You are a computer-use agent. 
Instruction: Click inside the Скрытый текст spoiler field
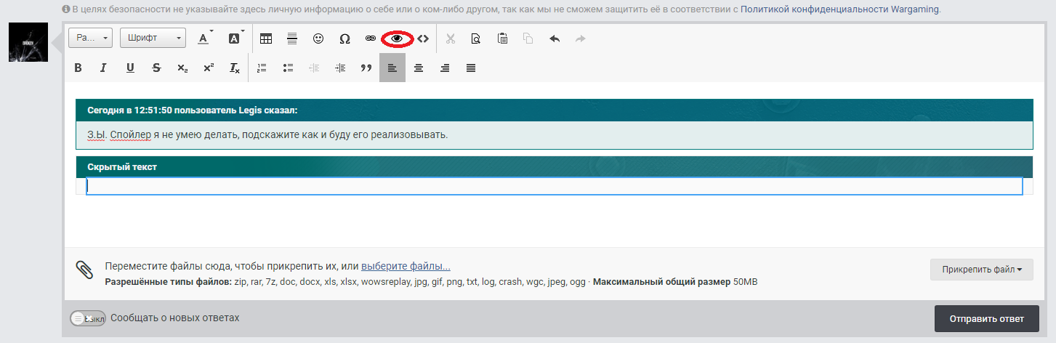[555, 186]
